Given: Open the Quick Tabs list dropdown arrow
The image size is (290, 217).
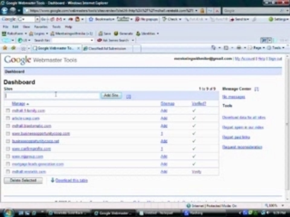Looking at the screenshot, I should (x=29, y=49).
